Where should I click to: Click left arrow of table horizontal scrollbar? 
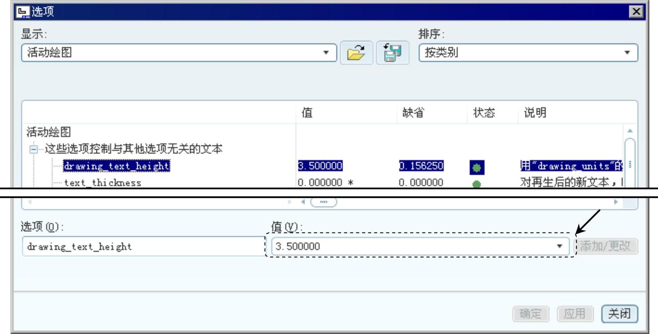tap(303, 202)
